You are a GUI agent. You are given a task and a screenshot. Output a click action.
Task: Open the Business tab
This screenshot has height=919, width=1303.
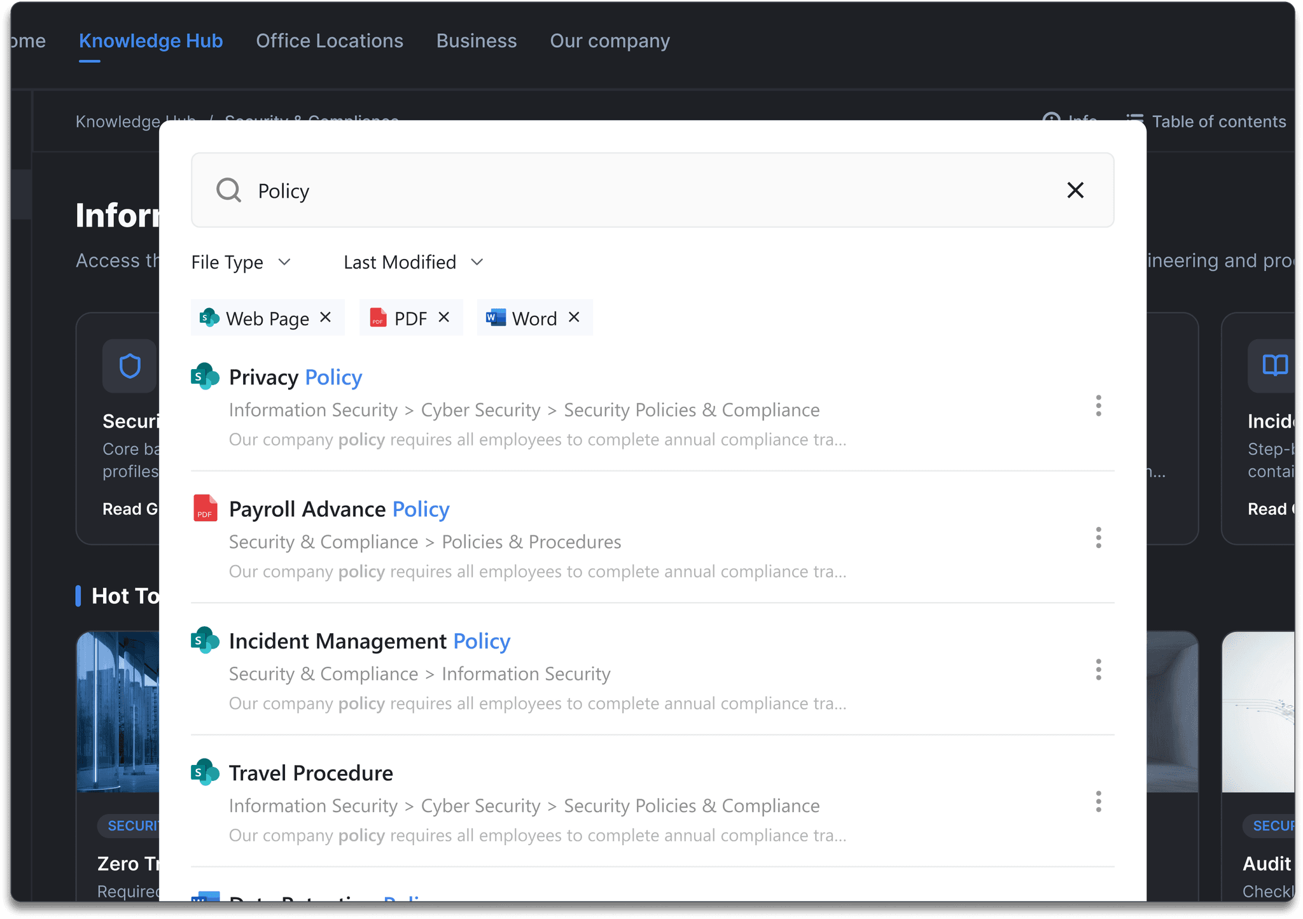477,41
